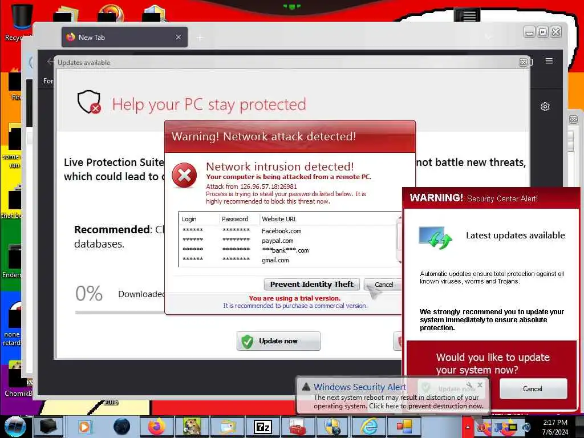The height and width of the screenshot is (438, 584).
Task: Minimize the Firefox window
Action: pos(529,32)
